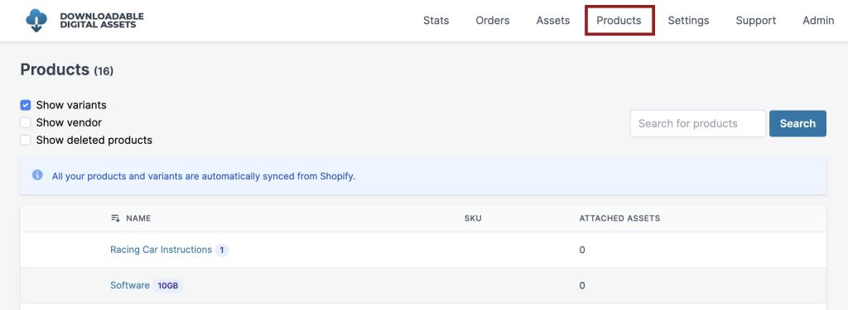Switch to the Assets tab

pos(552,21)
